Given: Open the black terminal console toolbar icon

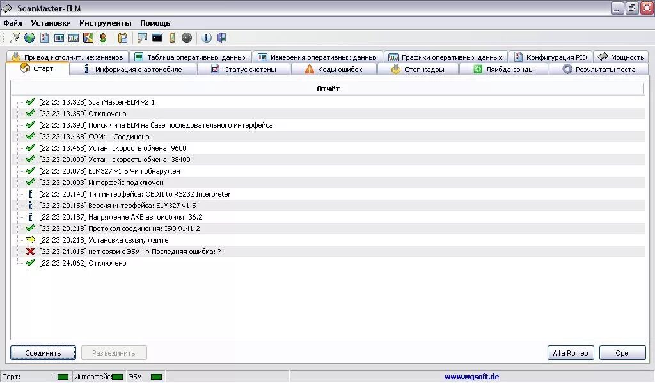Looking at the screenshot, I should (x=157, y=38).
